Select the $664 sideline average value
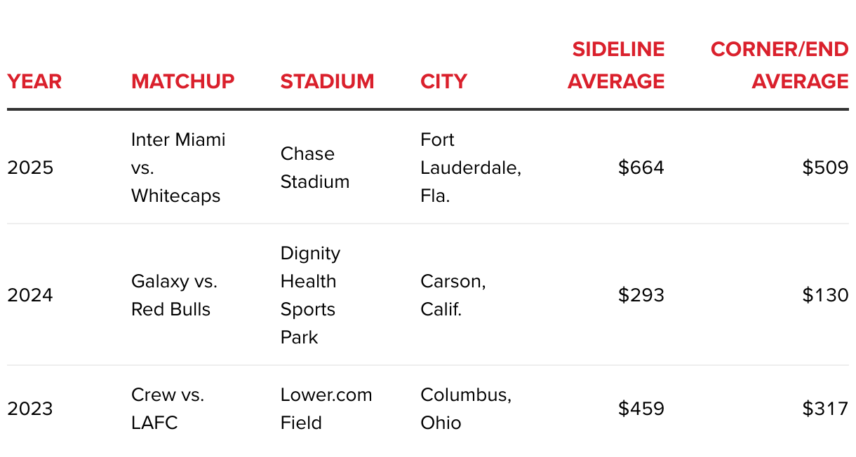Viewport: 856px width, 457px height. coord(641,168)
